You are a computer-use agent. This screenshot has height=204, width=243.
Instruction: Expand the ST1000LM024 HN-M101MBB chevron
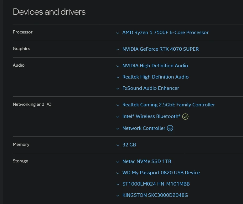118,184
